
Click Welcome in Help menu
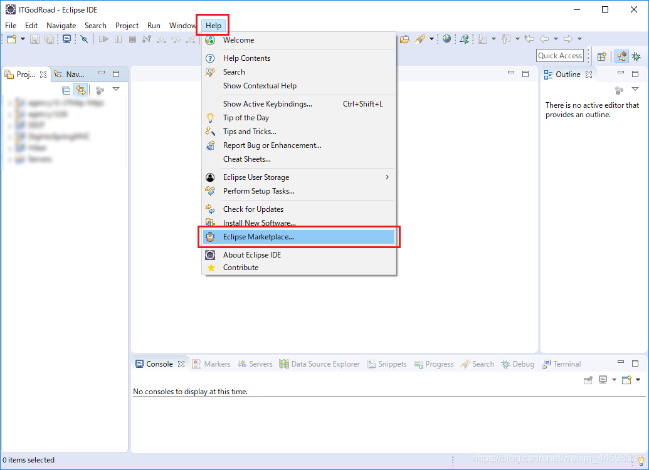pyautogui.click(x=299, y=39)
